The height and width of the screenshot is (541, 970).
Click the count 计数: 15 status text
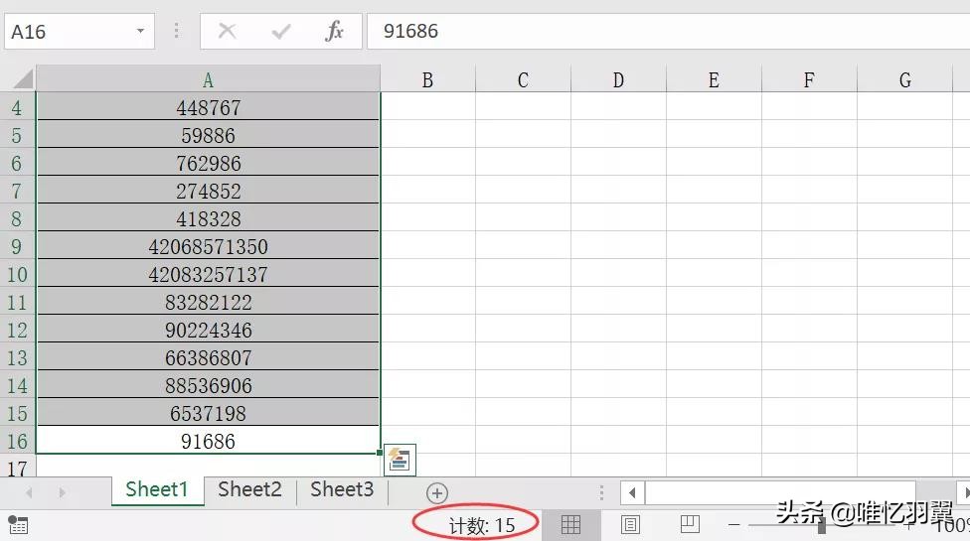point(482,525)
